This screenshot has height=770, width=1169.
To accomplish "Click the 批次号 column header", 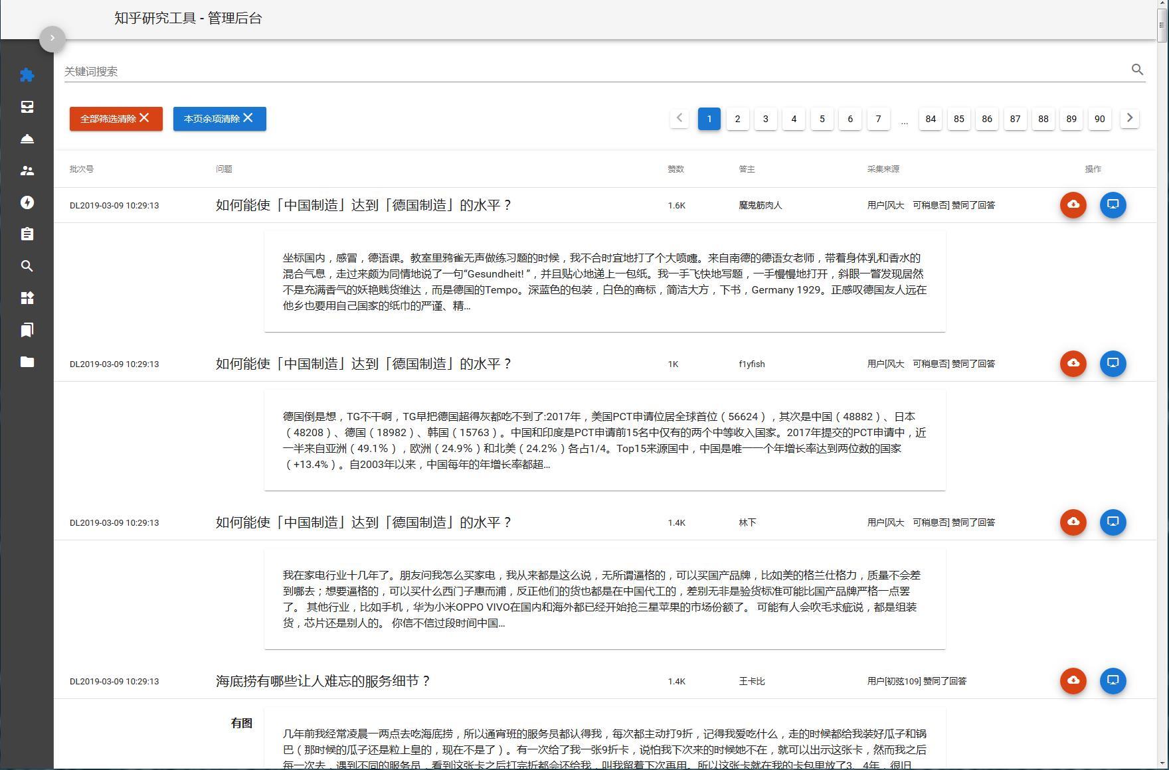I will click(82, 169).
